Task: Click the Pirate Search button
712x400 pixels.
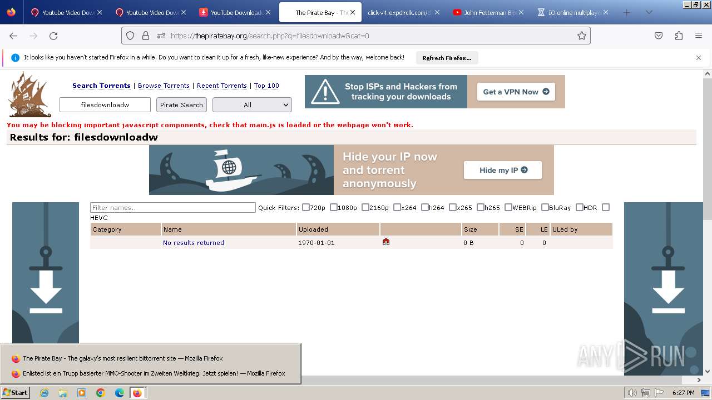Action: click(x=181, y=104)
